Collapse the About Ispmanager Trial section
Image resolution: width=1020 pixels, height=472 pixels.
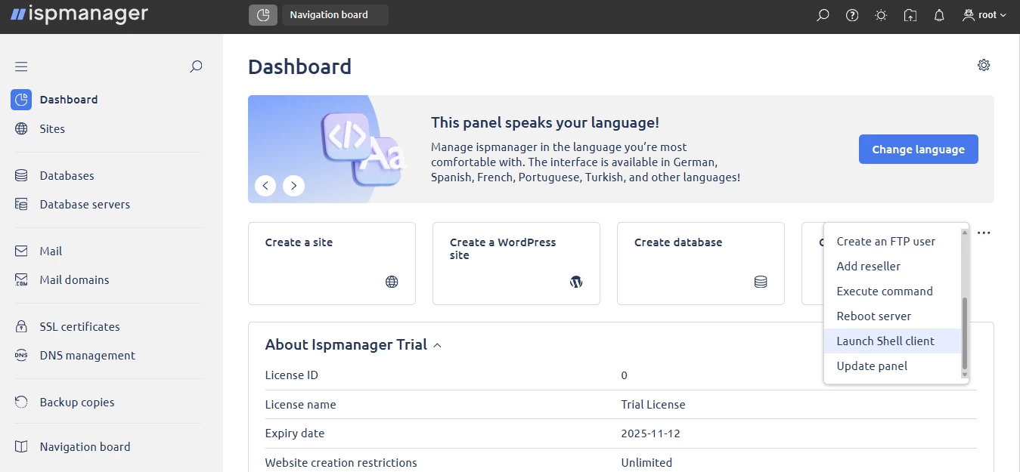point(437,344)
